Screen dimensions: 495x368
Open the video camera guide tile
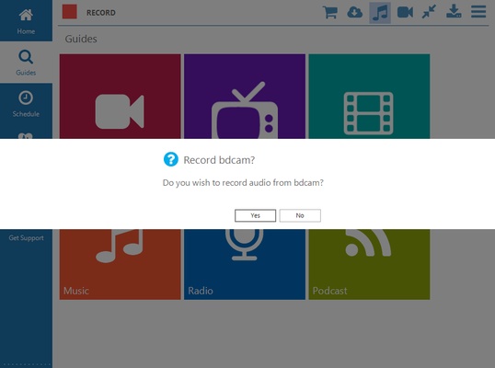click(x=120, y=97)
